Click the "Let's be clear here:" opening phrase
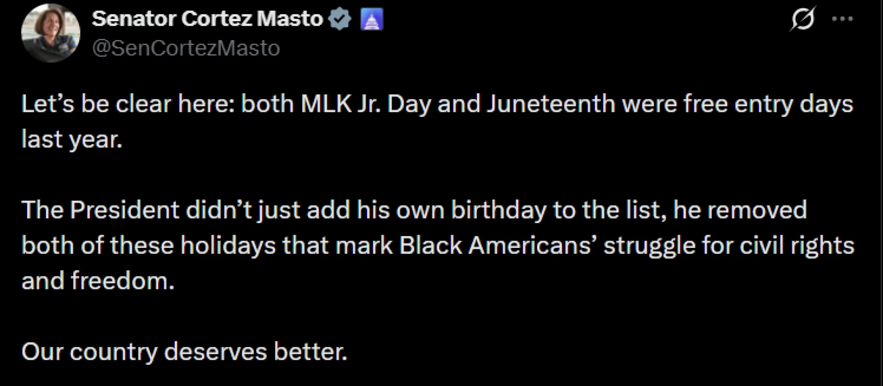This screenshot has height=386, width=883. tap(128, 104)
